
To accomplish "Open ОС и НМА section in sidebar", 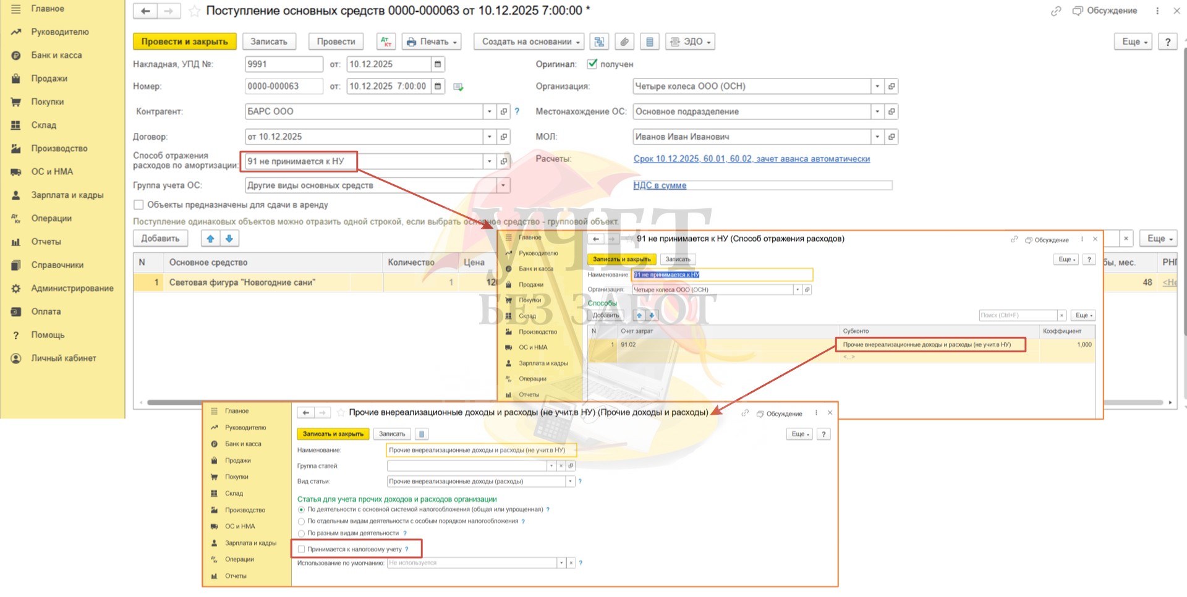I will [52, 172].
